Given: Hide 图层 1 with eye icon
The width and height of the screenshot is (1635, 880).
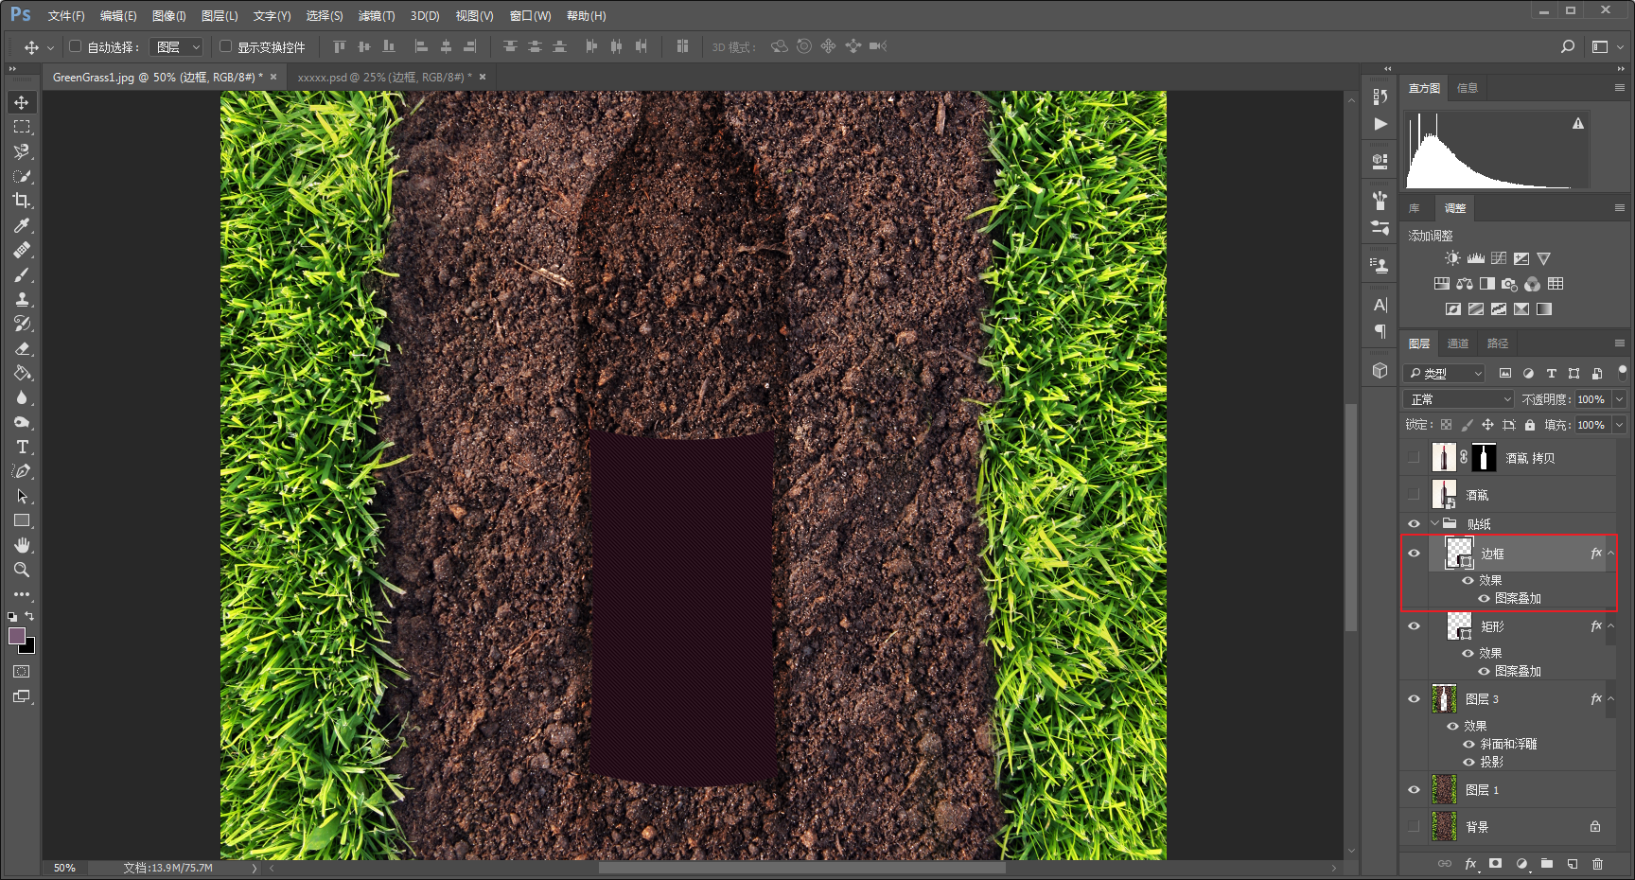Looking at the screenshot, I should pyautogui.click(x=1414, y=790).
